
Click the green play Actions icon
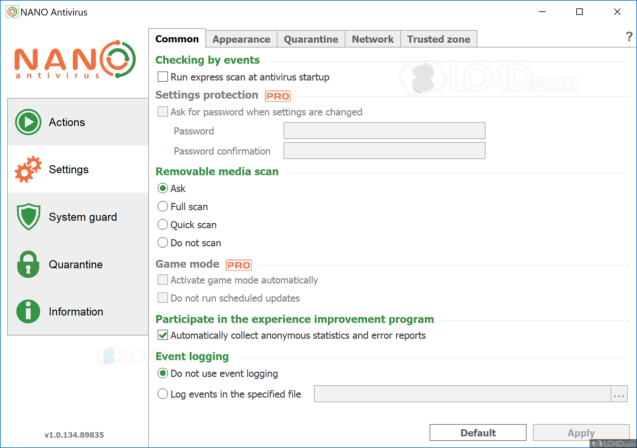28,122
